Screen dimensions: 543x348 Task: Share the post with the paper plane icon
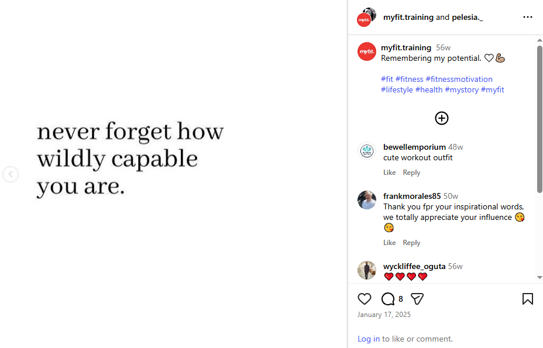(x=417, y=298)
